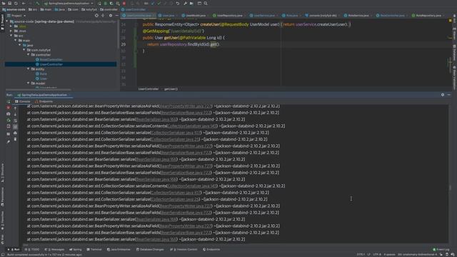
Task: Print console output with printer icon
Action: pyautogui.click(x=16, y=133)
